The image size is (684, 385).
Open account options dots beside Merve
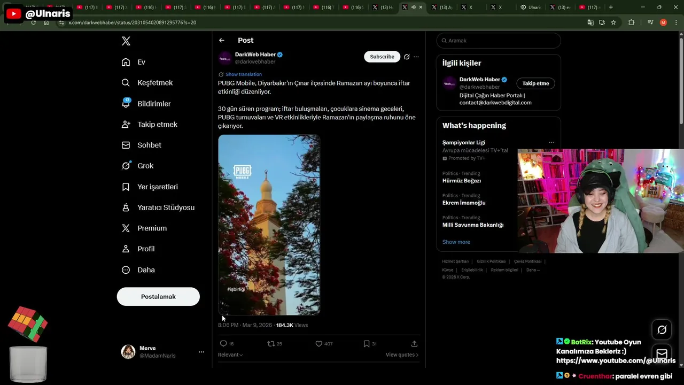(201, 352)
